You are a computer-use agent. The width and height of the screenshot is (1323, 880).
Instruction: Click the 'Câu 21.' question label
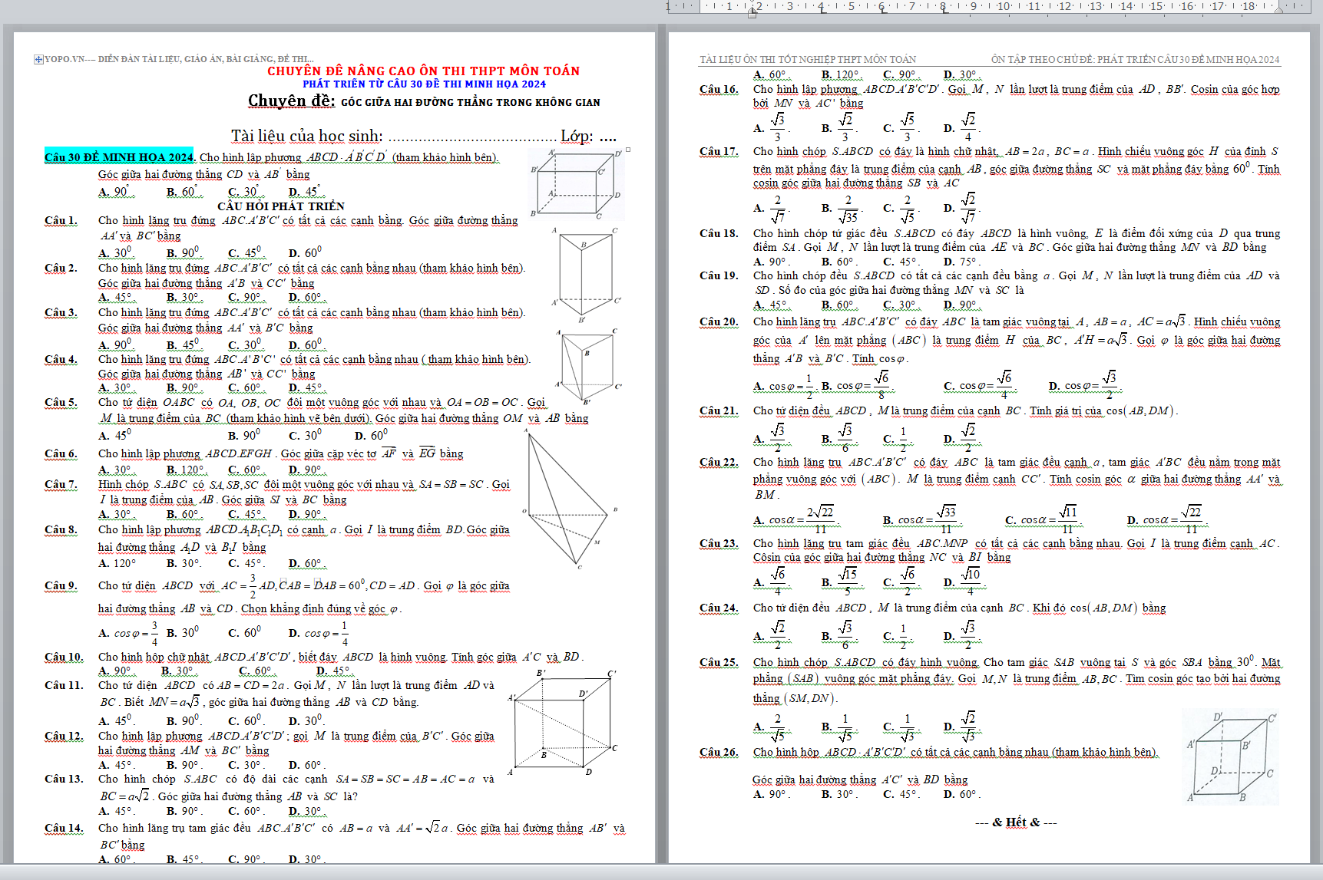[719, 411]
